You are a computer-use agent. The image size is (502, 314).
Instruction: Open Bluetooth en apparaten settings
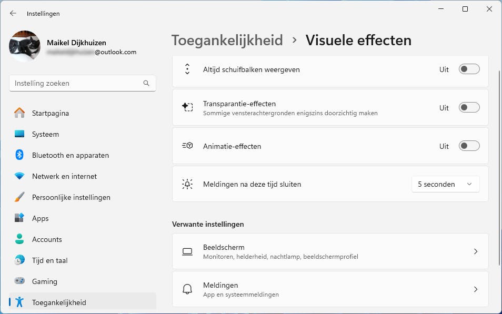[x=71, y=155]
